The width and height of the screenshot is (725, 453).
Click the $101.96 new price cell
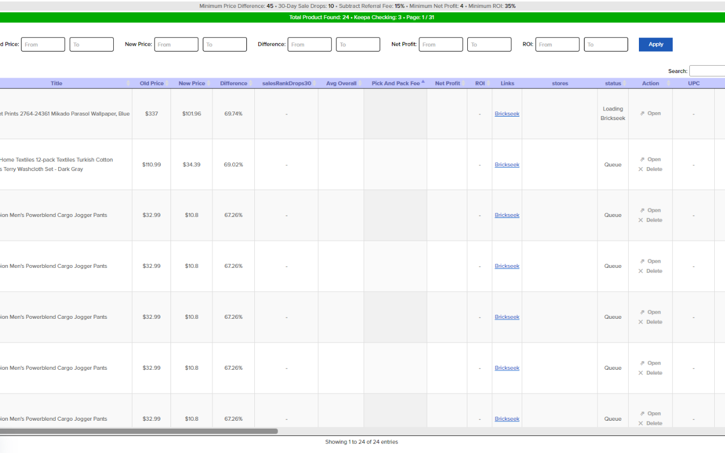(x=191, y=114)
